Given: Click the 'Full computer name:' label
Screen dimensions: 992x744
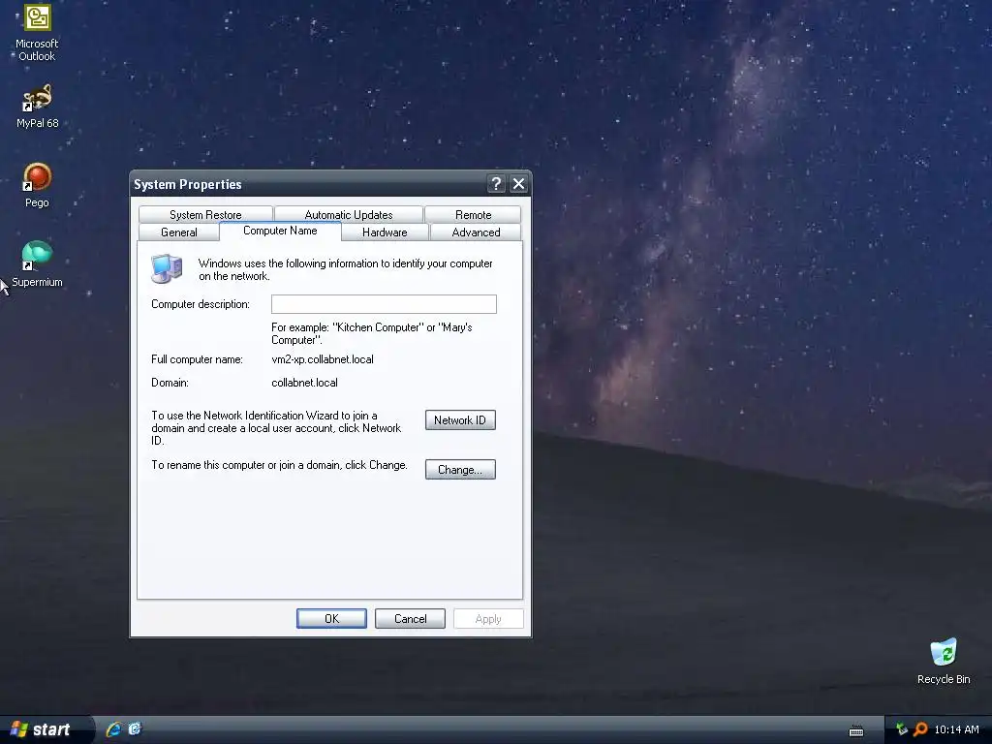Looking at the screenshot, I should click(x=197, y=359).
